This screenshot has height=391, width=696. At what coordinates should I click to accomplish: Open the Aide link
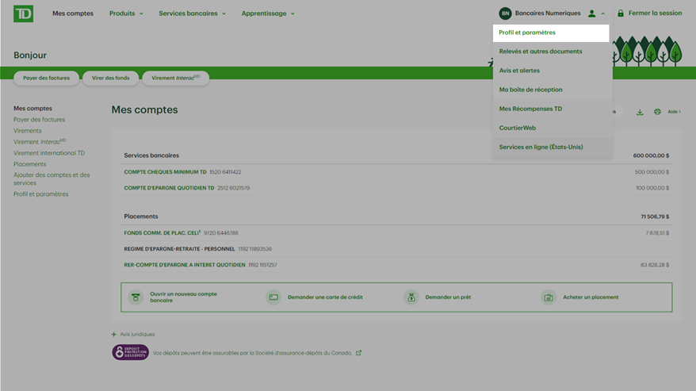pos(674,112)
